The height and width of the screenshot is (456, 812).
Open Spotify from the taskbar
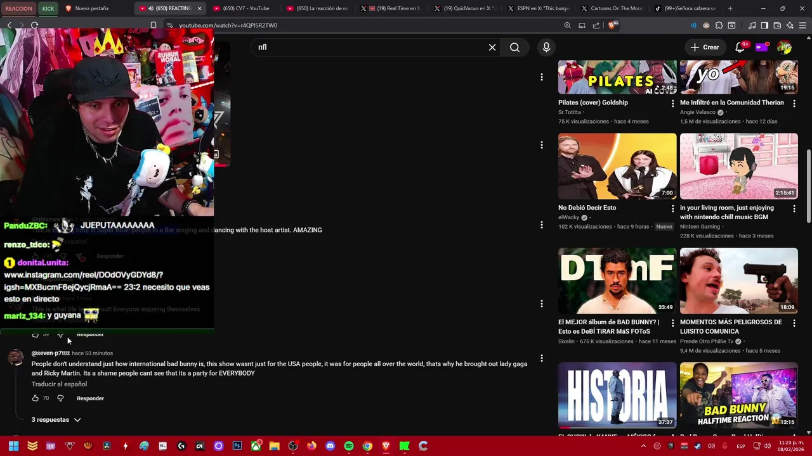click(x=348, y=446)
